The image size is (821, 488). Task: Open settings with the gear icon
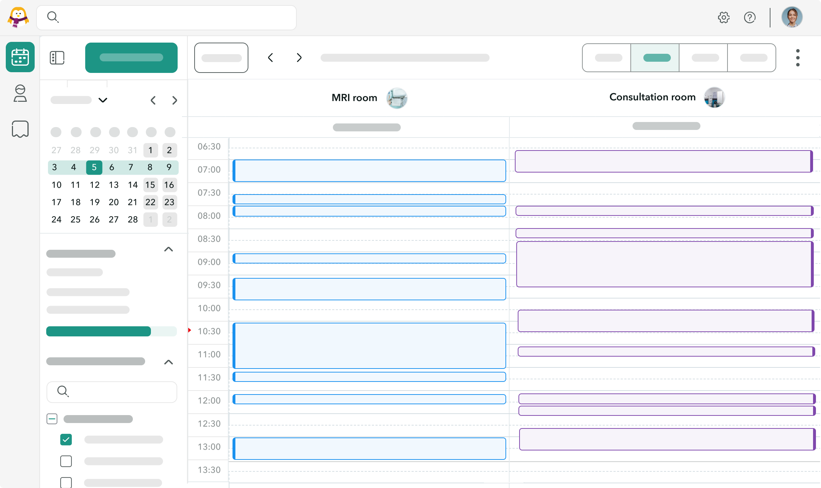(x=724, y=17)
